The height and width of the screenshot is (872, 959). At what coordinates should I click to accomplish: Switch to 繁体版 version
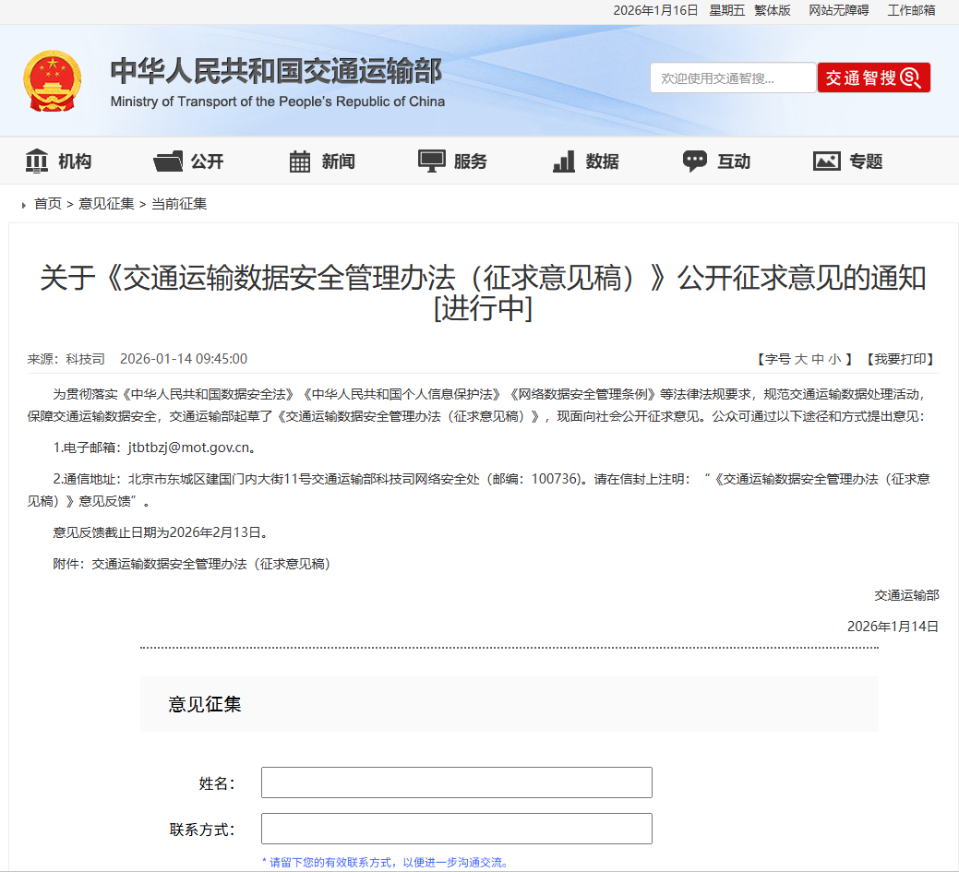(771, 10)
